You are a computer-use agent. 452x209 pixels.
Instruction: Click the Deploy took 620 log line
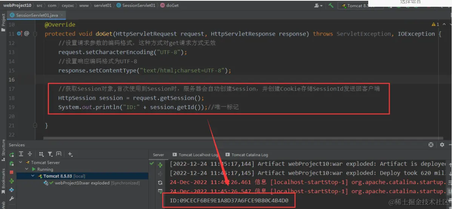tap(308, 173)
